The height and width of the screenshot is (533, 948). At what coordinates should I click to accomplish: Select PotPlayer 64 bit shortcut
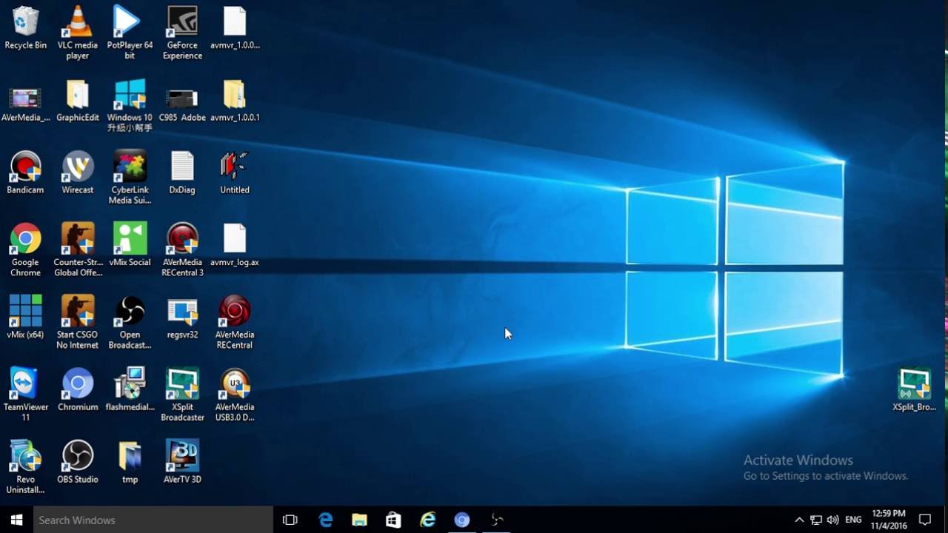(130, 33)
